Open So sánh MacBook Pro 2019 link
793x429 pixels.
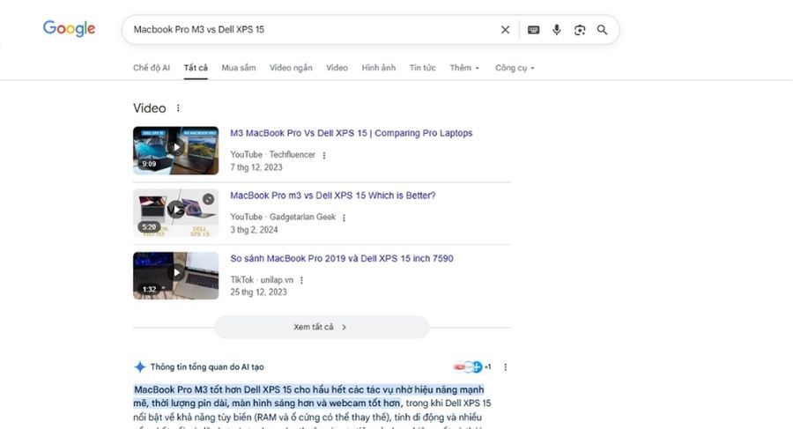pos(342,258)
